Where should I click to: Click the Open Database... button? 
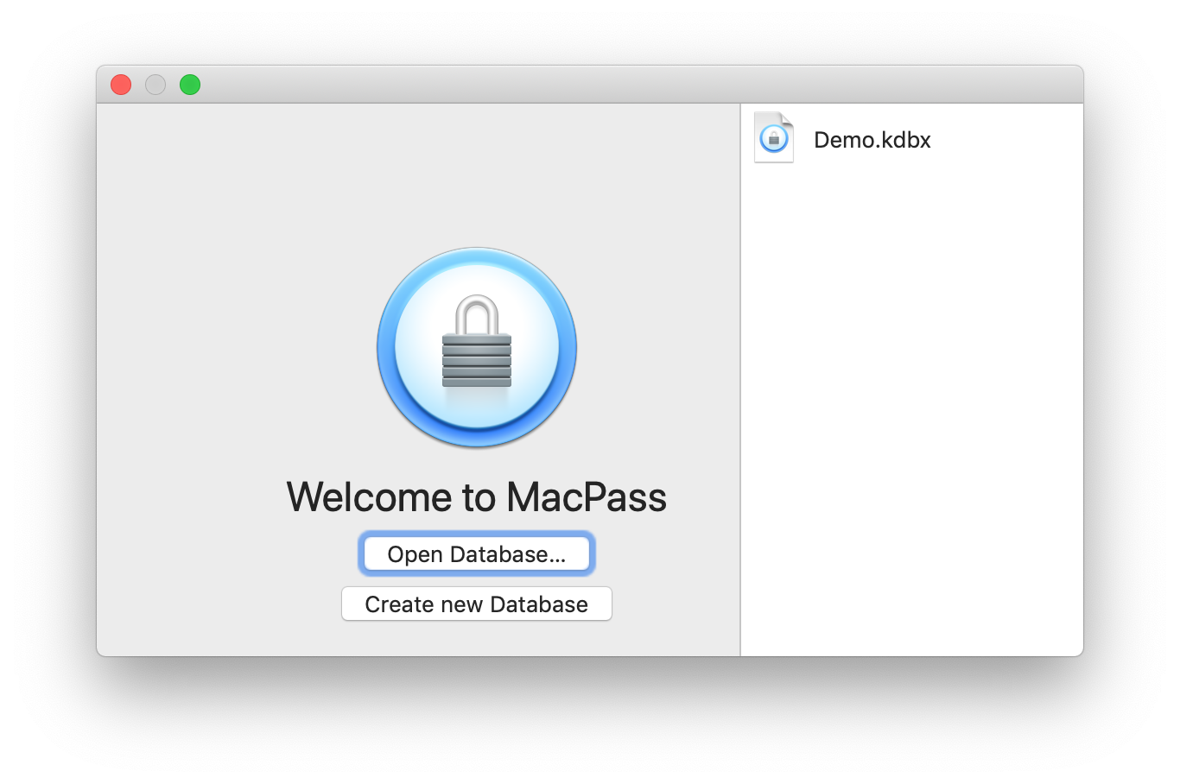pos(477,553)
